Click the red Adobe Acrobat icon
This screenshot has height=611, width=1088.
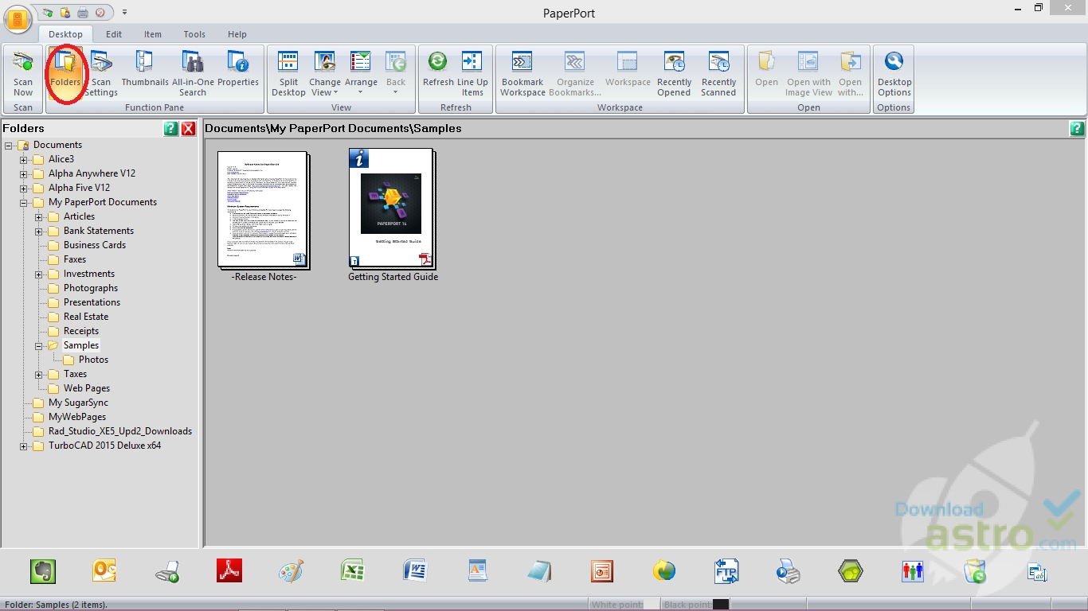click(x=229, y=570)
